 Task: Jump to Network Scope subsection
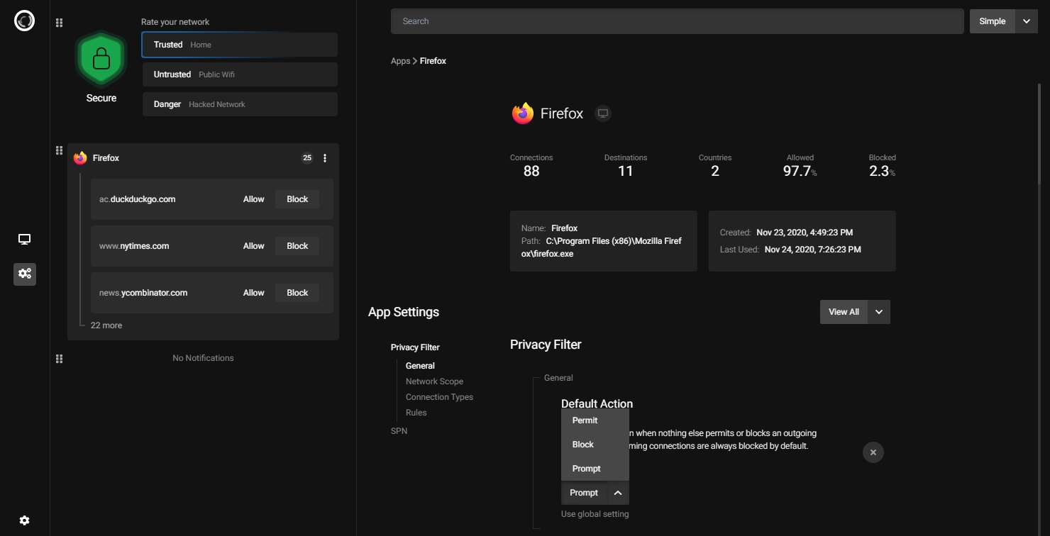tap(434, 381)
